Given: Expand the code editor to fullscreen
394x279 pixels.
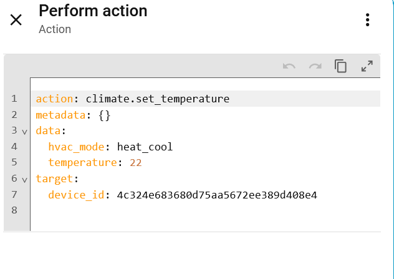Looking at the screenshot, I should [x=367, y=66].
